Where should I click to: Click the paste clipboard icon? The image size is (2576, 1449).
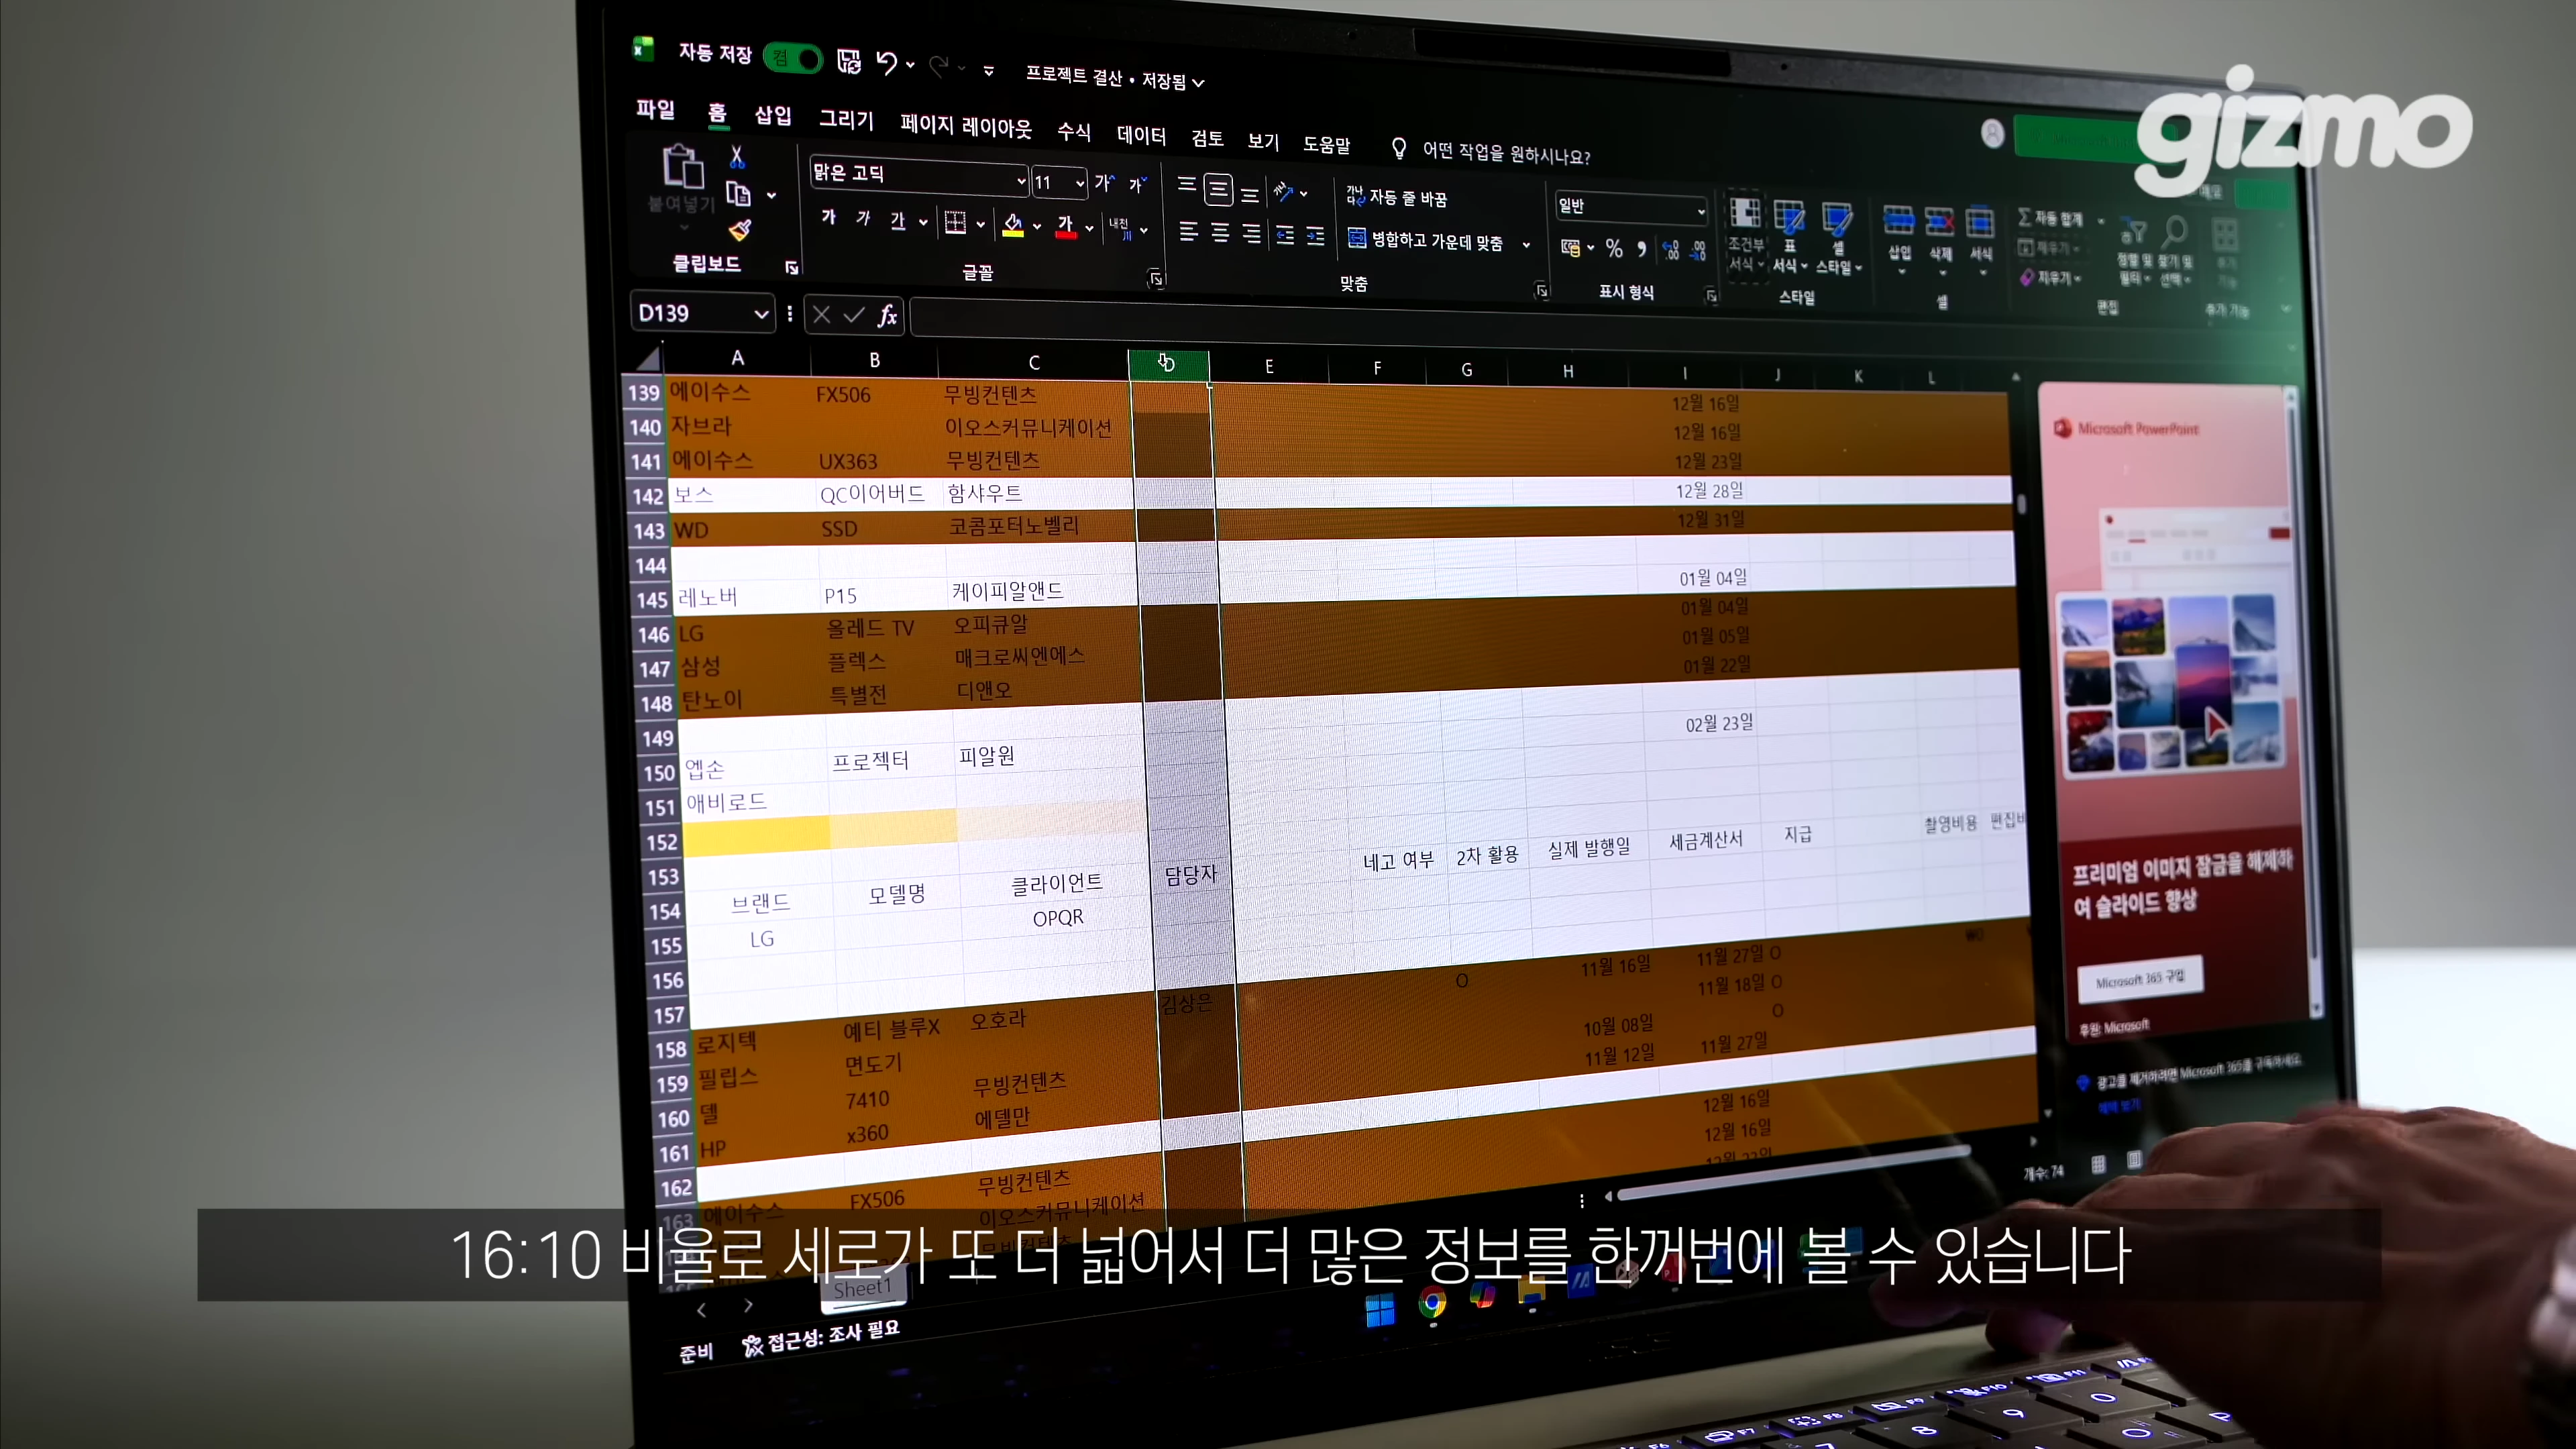pos(683,167)
